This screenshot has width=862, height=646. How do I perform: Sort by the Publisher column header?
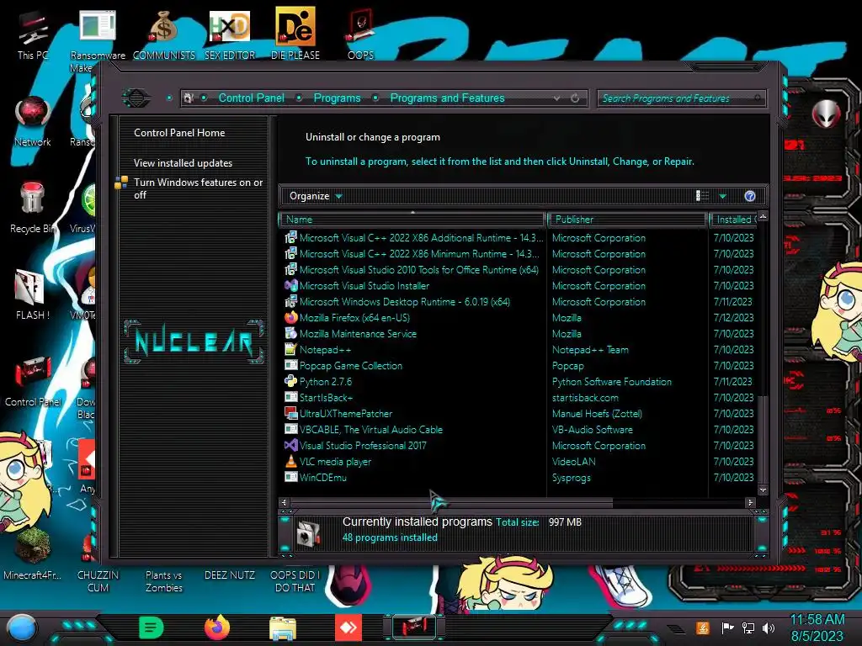pyautogui.click(x=628, y=220)
